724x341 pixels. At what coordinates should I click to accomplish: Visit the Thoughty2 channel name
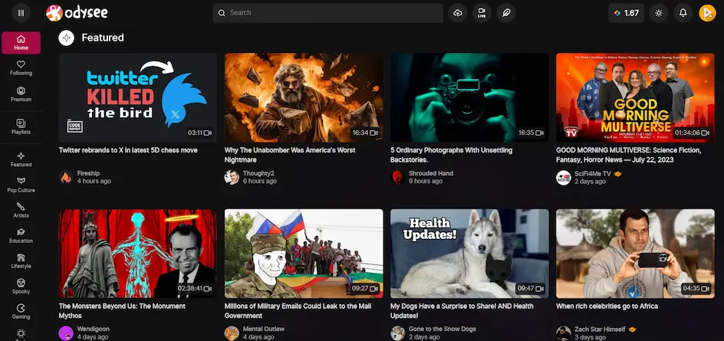point(258,173)
